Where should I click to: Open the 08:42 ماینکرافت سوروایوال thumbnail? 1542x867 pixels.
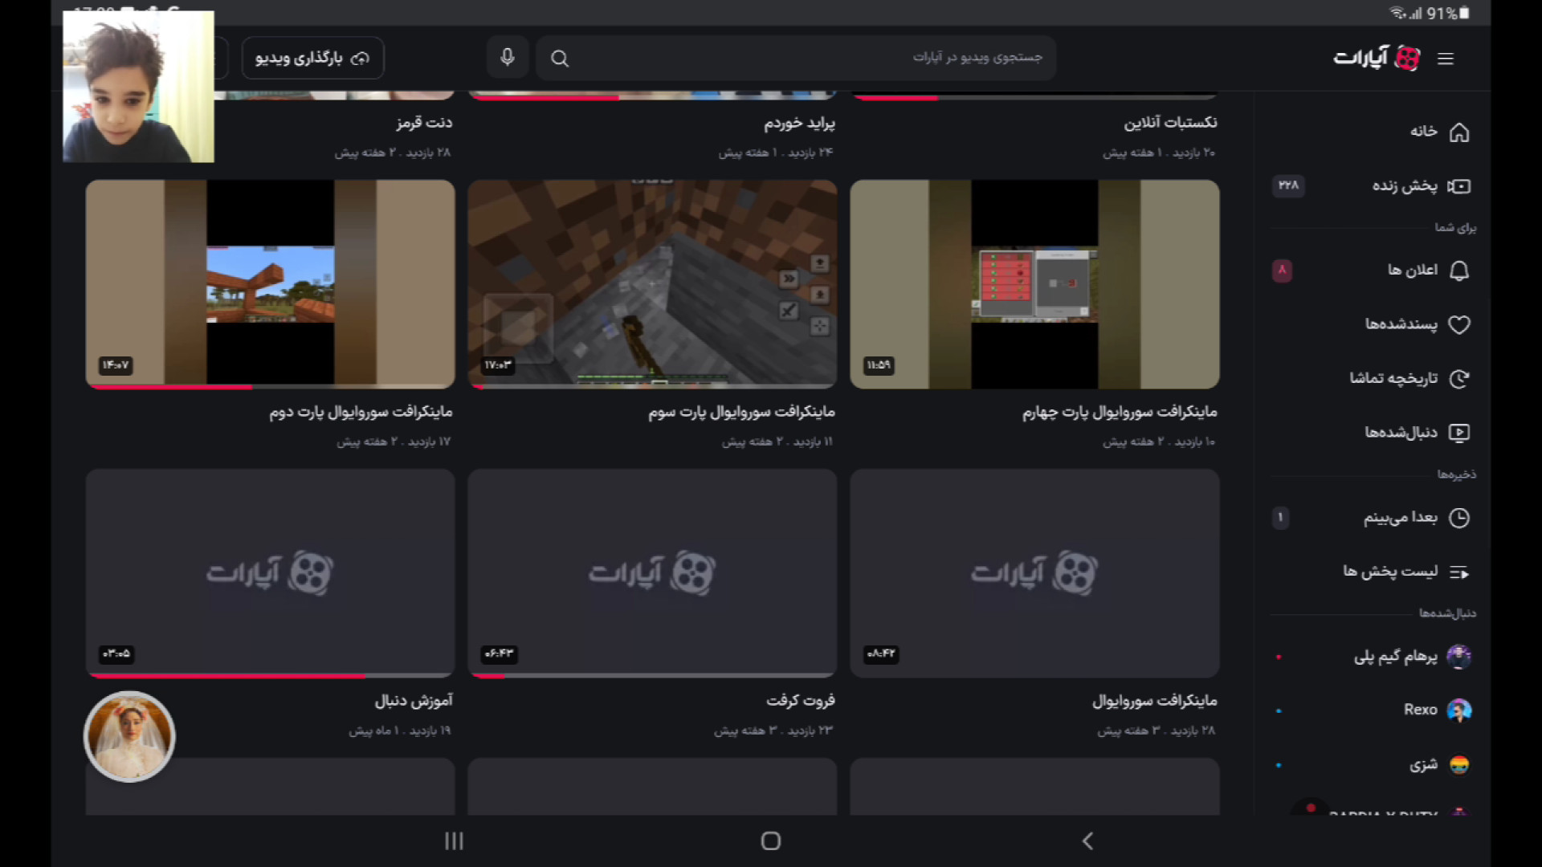tap(1034, 573)
